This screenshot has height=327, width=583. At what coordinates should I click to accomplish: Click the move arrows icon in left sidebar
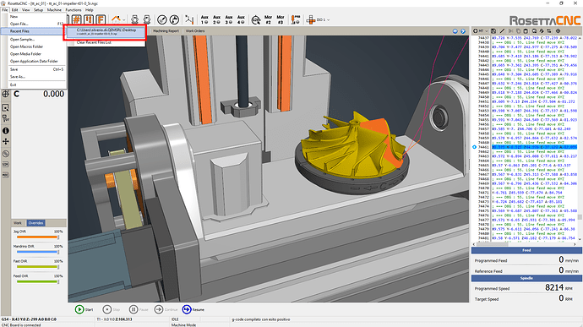tap(6, 142)
